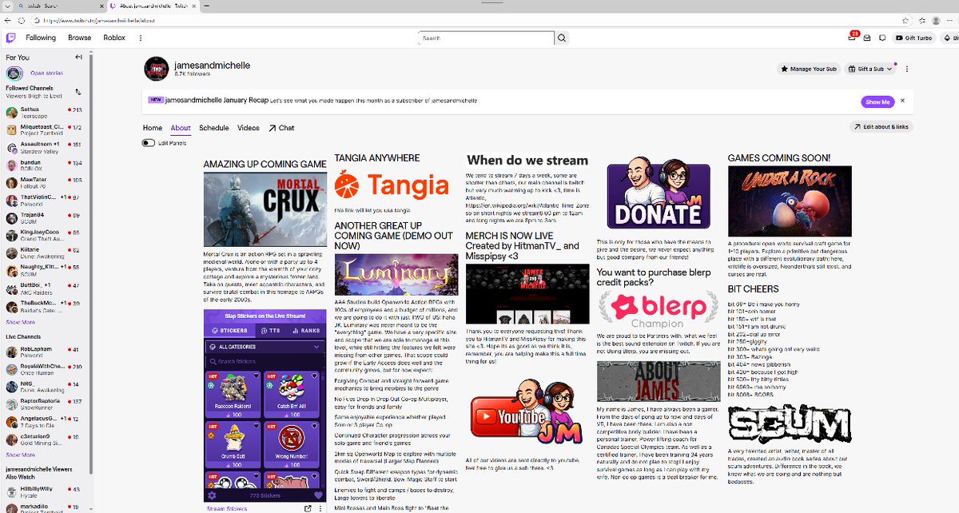Screen dimensions: 959x513
Task: Click the search magnifier button
Action: [x=562, y=38]
